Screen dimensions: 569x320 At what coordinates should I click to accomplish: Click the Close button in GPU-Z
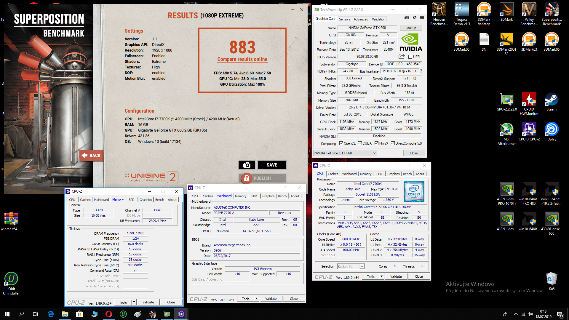click(414, 153)
